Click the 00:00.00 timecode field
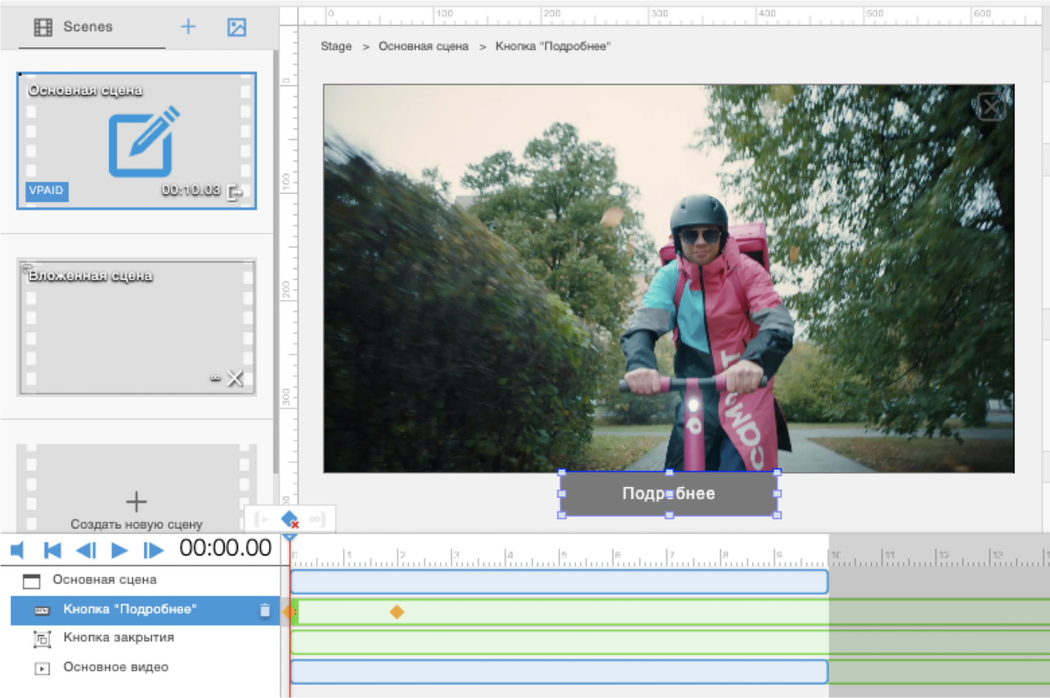The width and height of the screenshot is (1050, 698). coord(226,548)
